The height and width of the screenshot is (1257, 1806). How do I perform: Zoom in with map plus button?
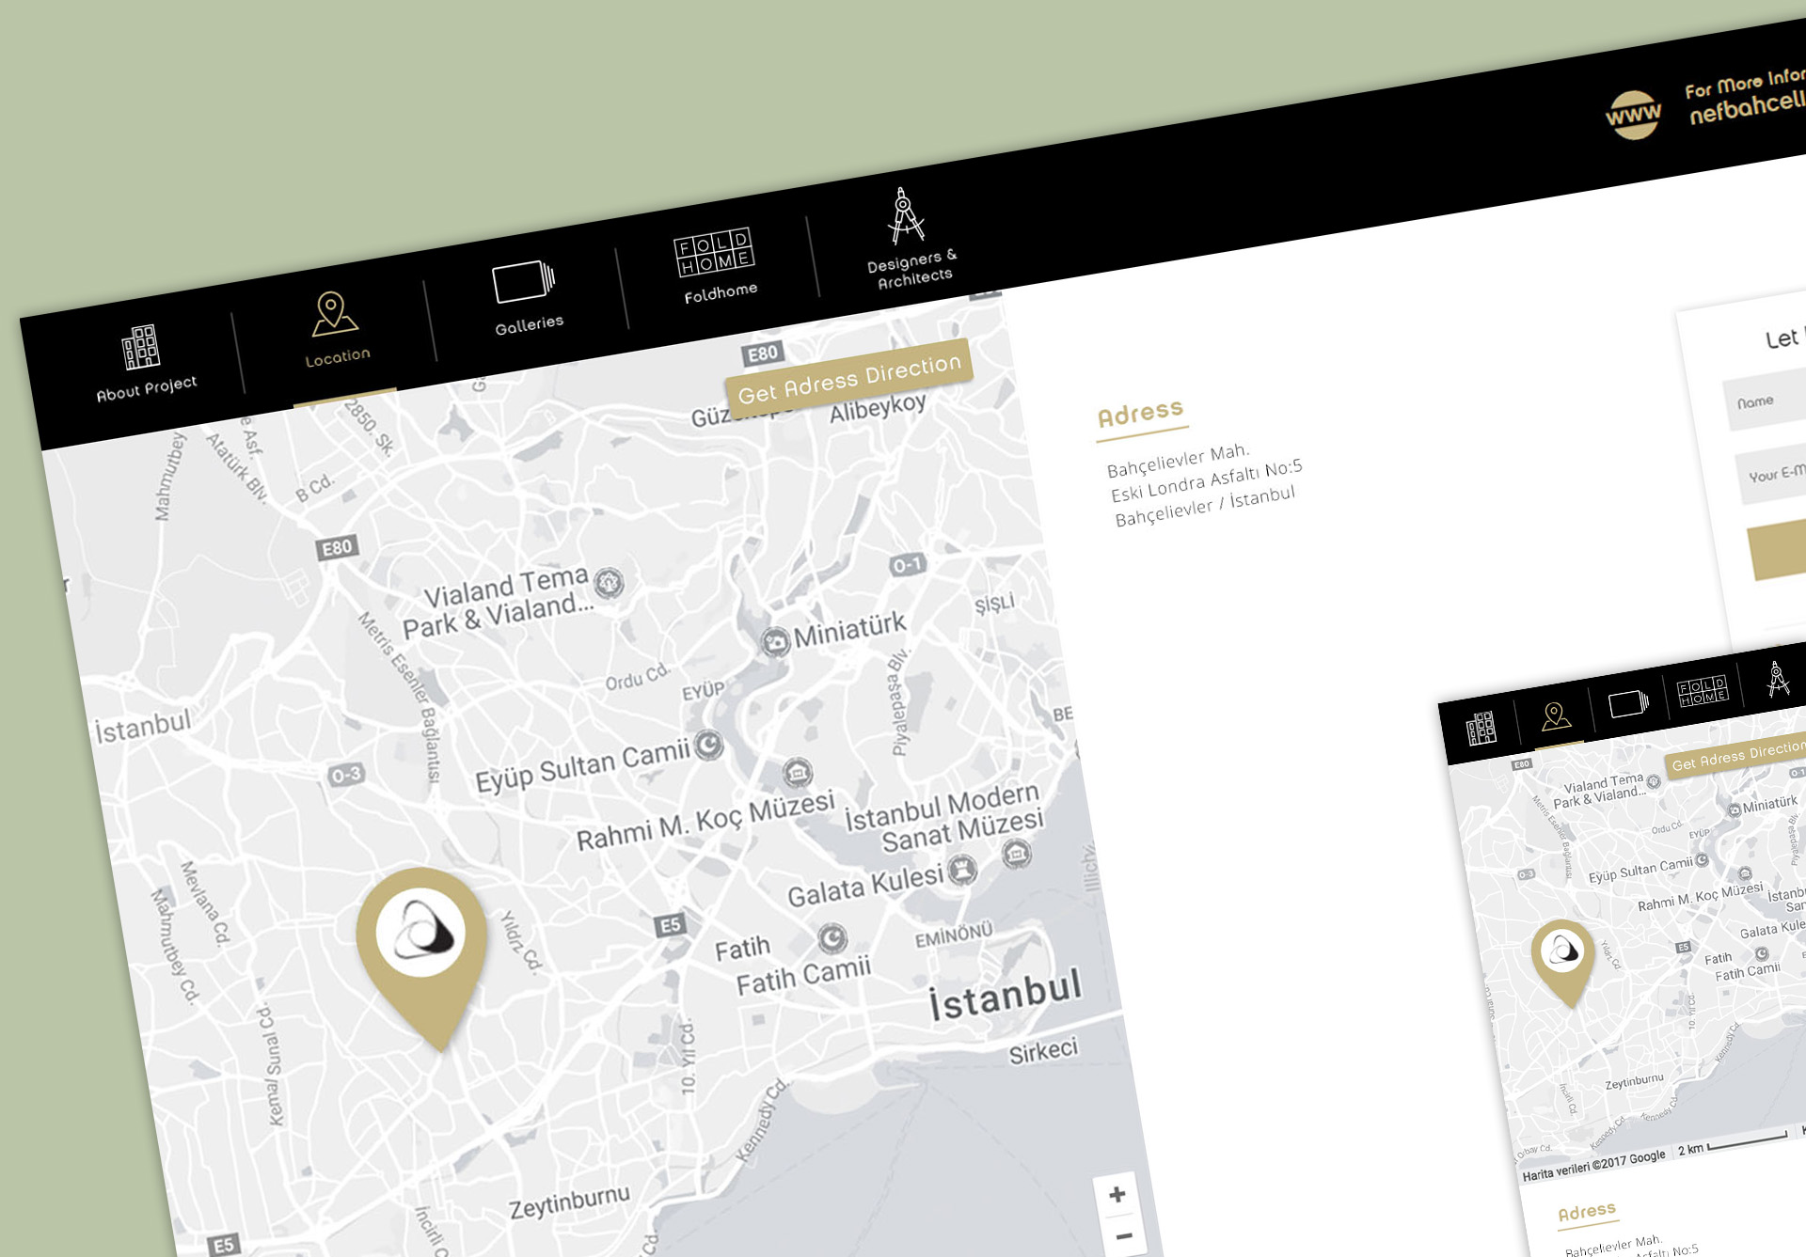[x=1117, y=1195]
